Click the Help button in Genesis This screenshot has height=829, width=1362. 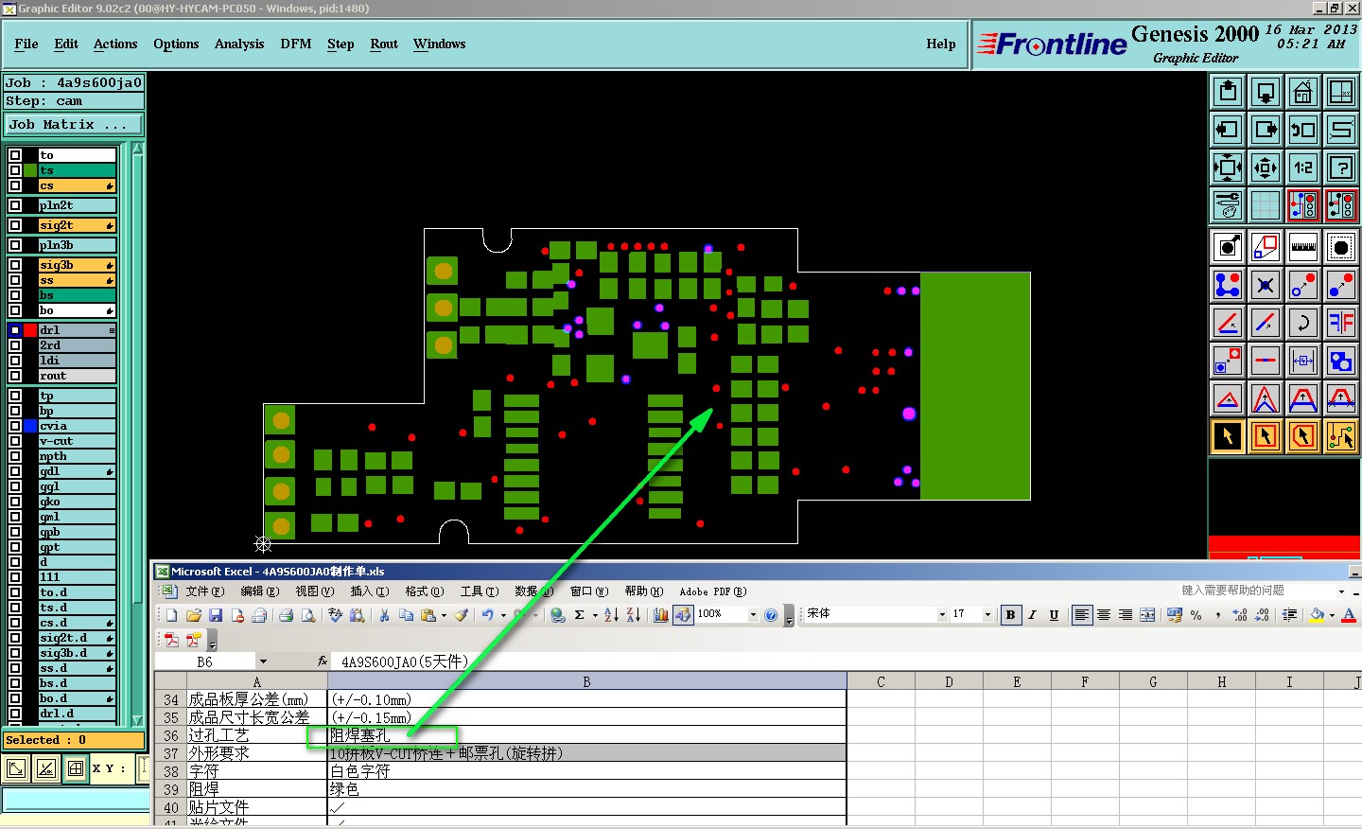[941, 44]
